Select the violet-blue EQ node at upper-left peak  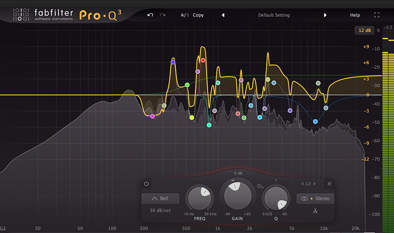tap(173, 62)
